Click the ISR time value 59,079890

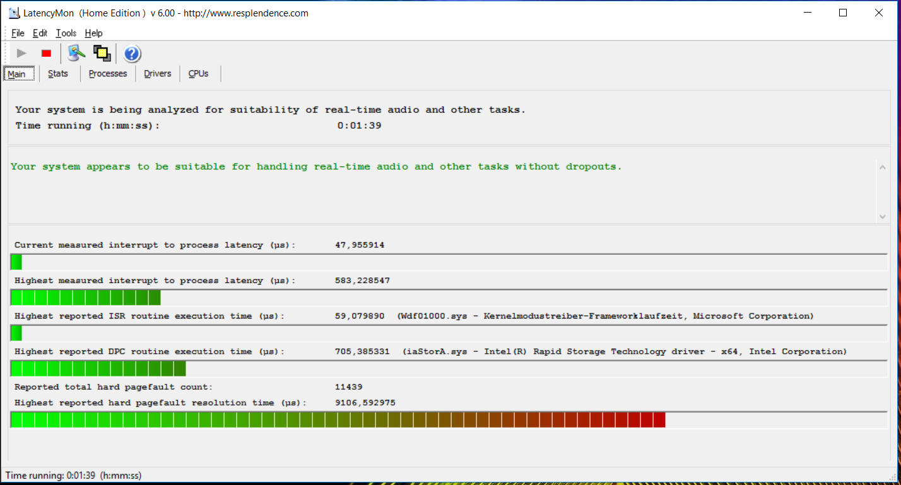click(360, 316)
